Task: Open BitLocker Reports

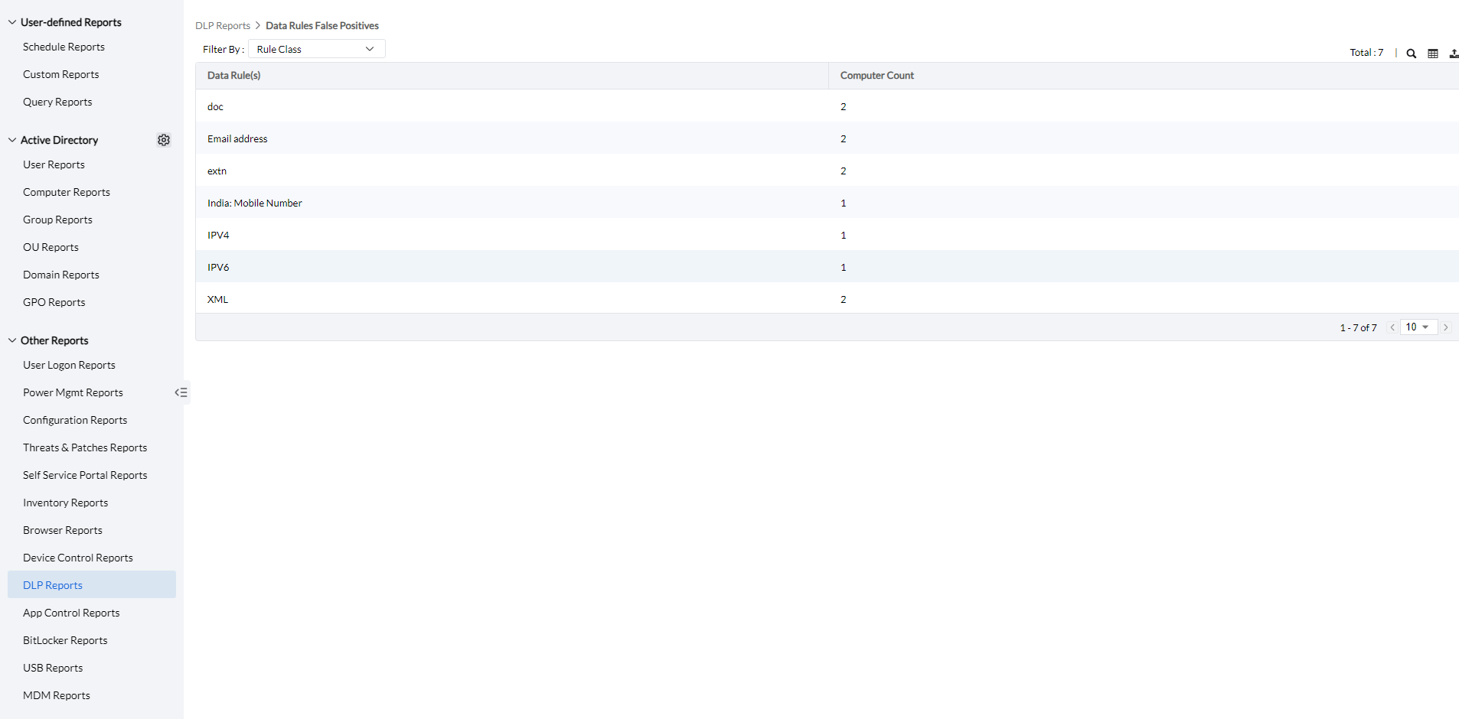Action: point(65,640)
